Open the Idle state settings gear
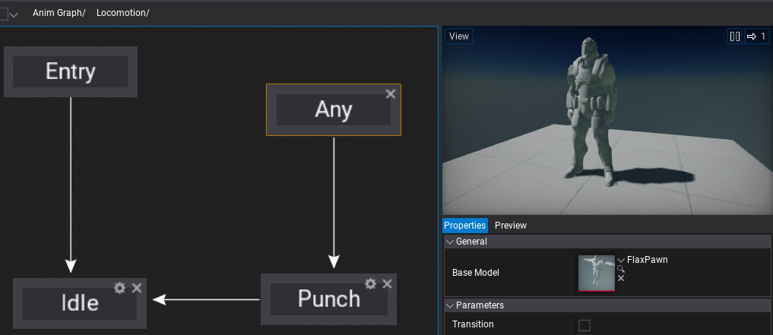 [x=120, y=288]
